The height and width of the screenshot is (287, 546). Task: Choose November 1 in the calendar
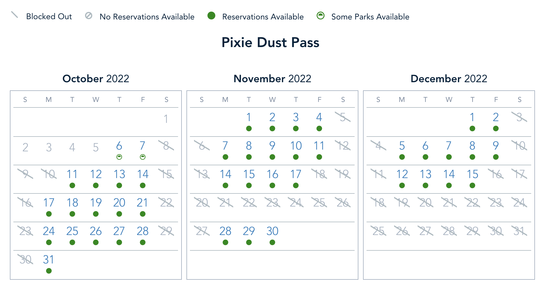[x=249, y=117]
